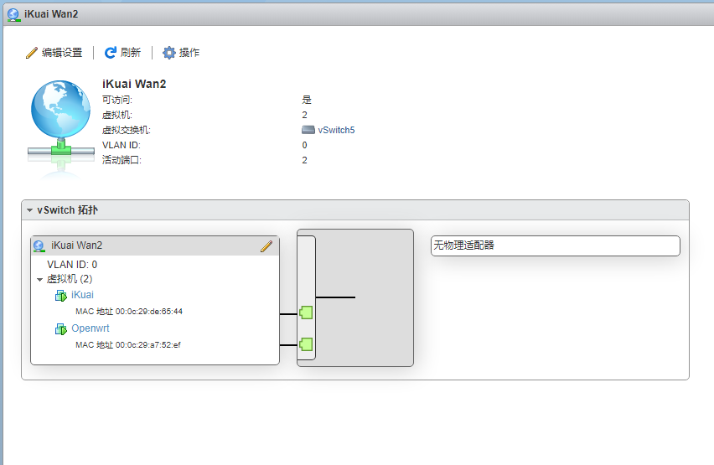Click the 活动端口 label

point(122,160)
